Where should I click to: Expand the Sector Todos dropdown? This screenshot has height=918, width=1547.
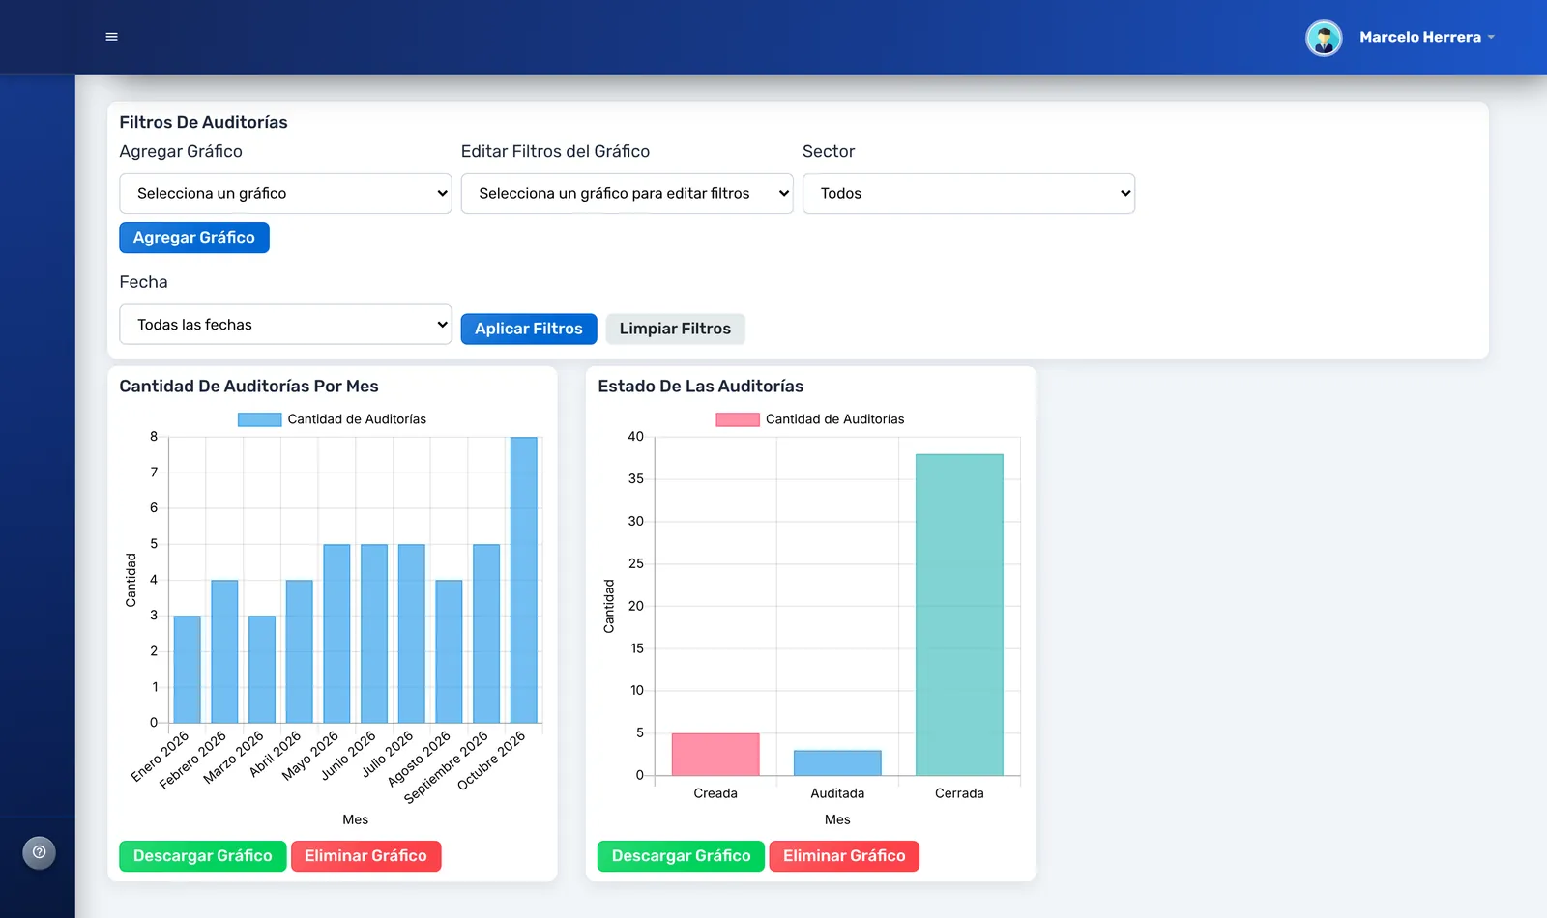tap(968, 193)
